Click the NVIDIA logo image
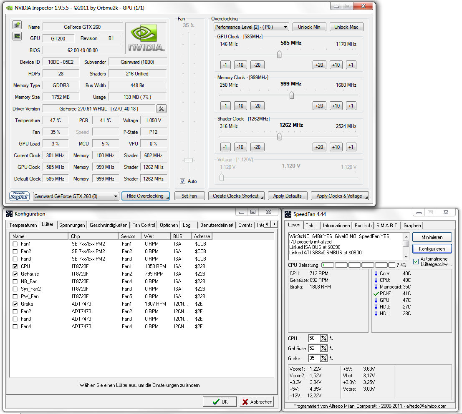The height and width of the screenshot is (414, 462). [x=146, y=38]
